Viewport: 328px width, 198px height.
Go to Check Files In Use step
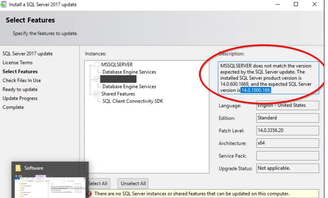pos(22,80)
